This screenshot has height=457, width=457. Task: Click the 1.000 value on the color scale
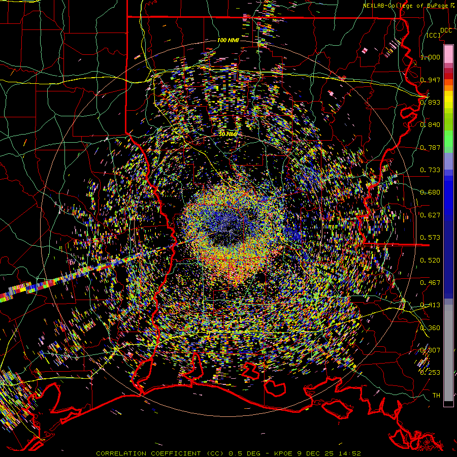click(430, 57)
